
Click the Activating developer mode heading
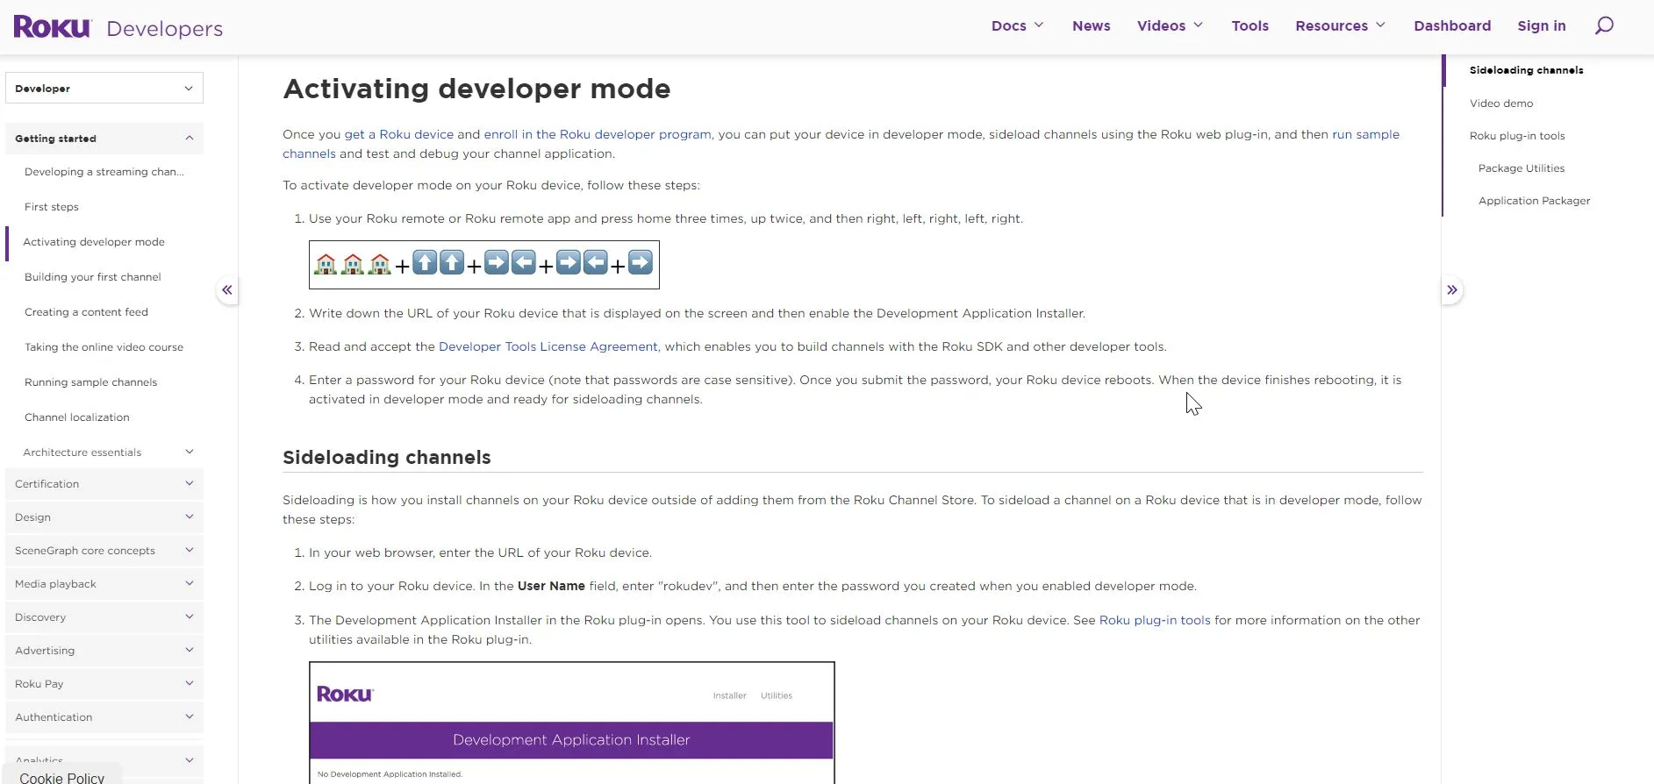476,89
